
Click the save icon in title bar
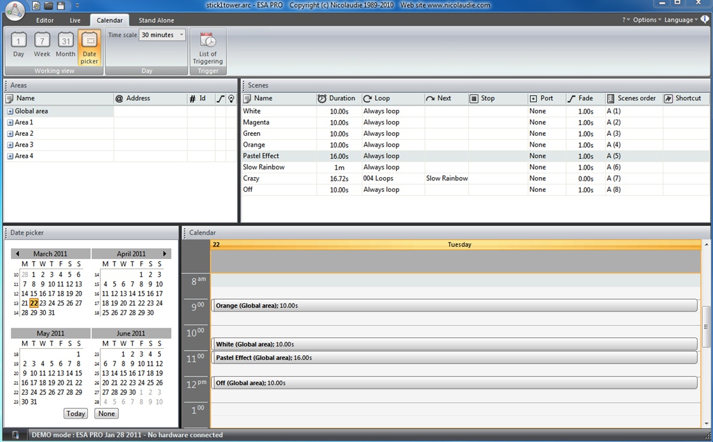point(60,6)
